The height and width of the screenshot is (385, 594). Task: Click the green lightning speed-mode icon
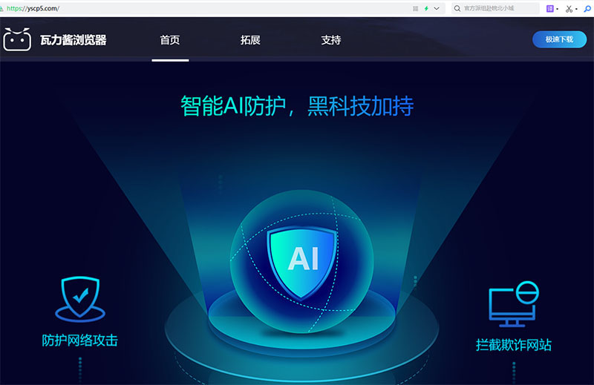coord(426,8)
